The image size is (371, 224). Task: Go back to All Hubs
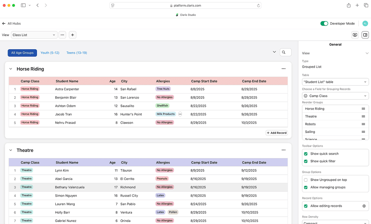(11, 23)
